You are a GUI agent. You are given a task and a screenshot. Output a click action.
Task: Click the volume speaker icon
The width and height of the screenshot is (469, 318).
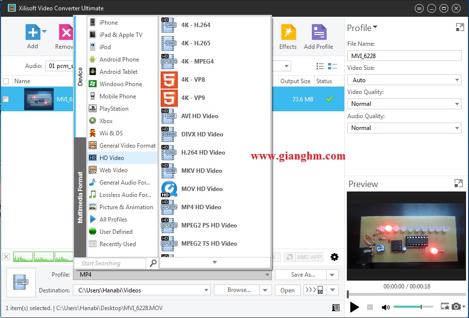[x=386, y=307]
